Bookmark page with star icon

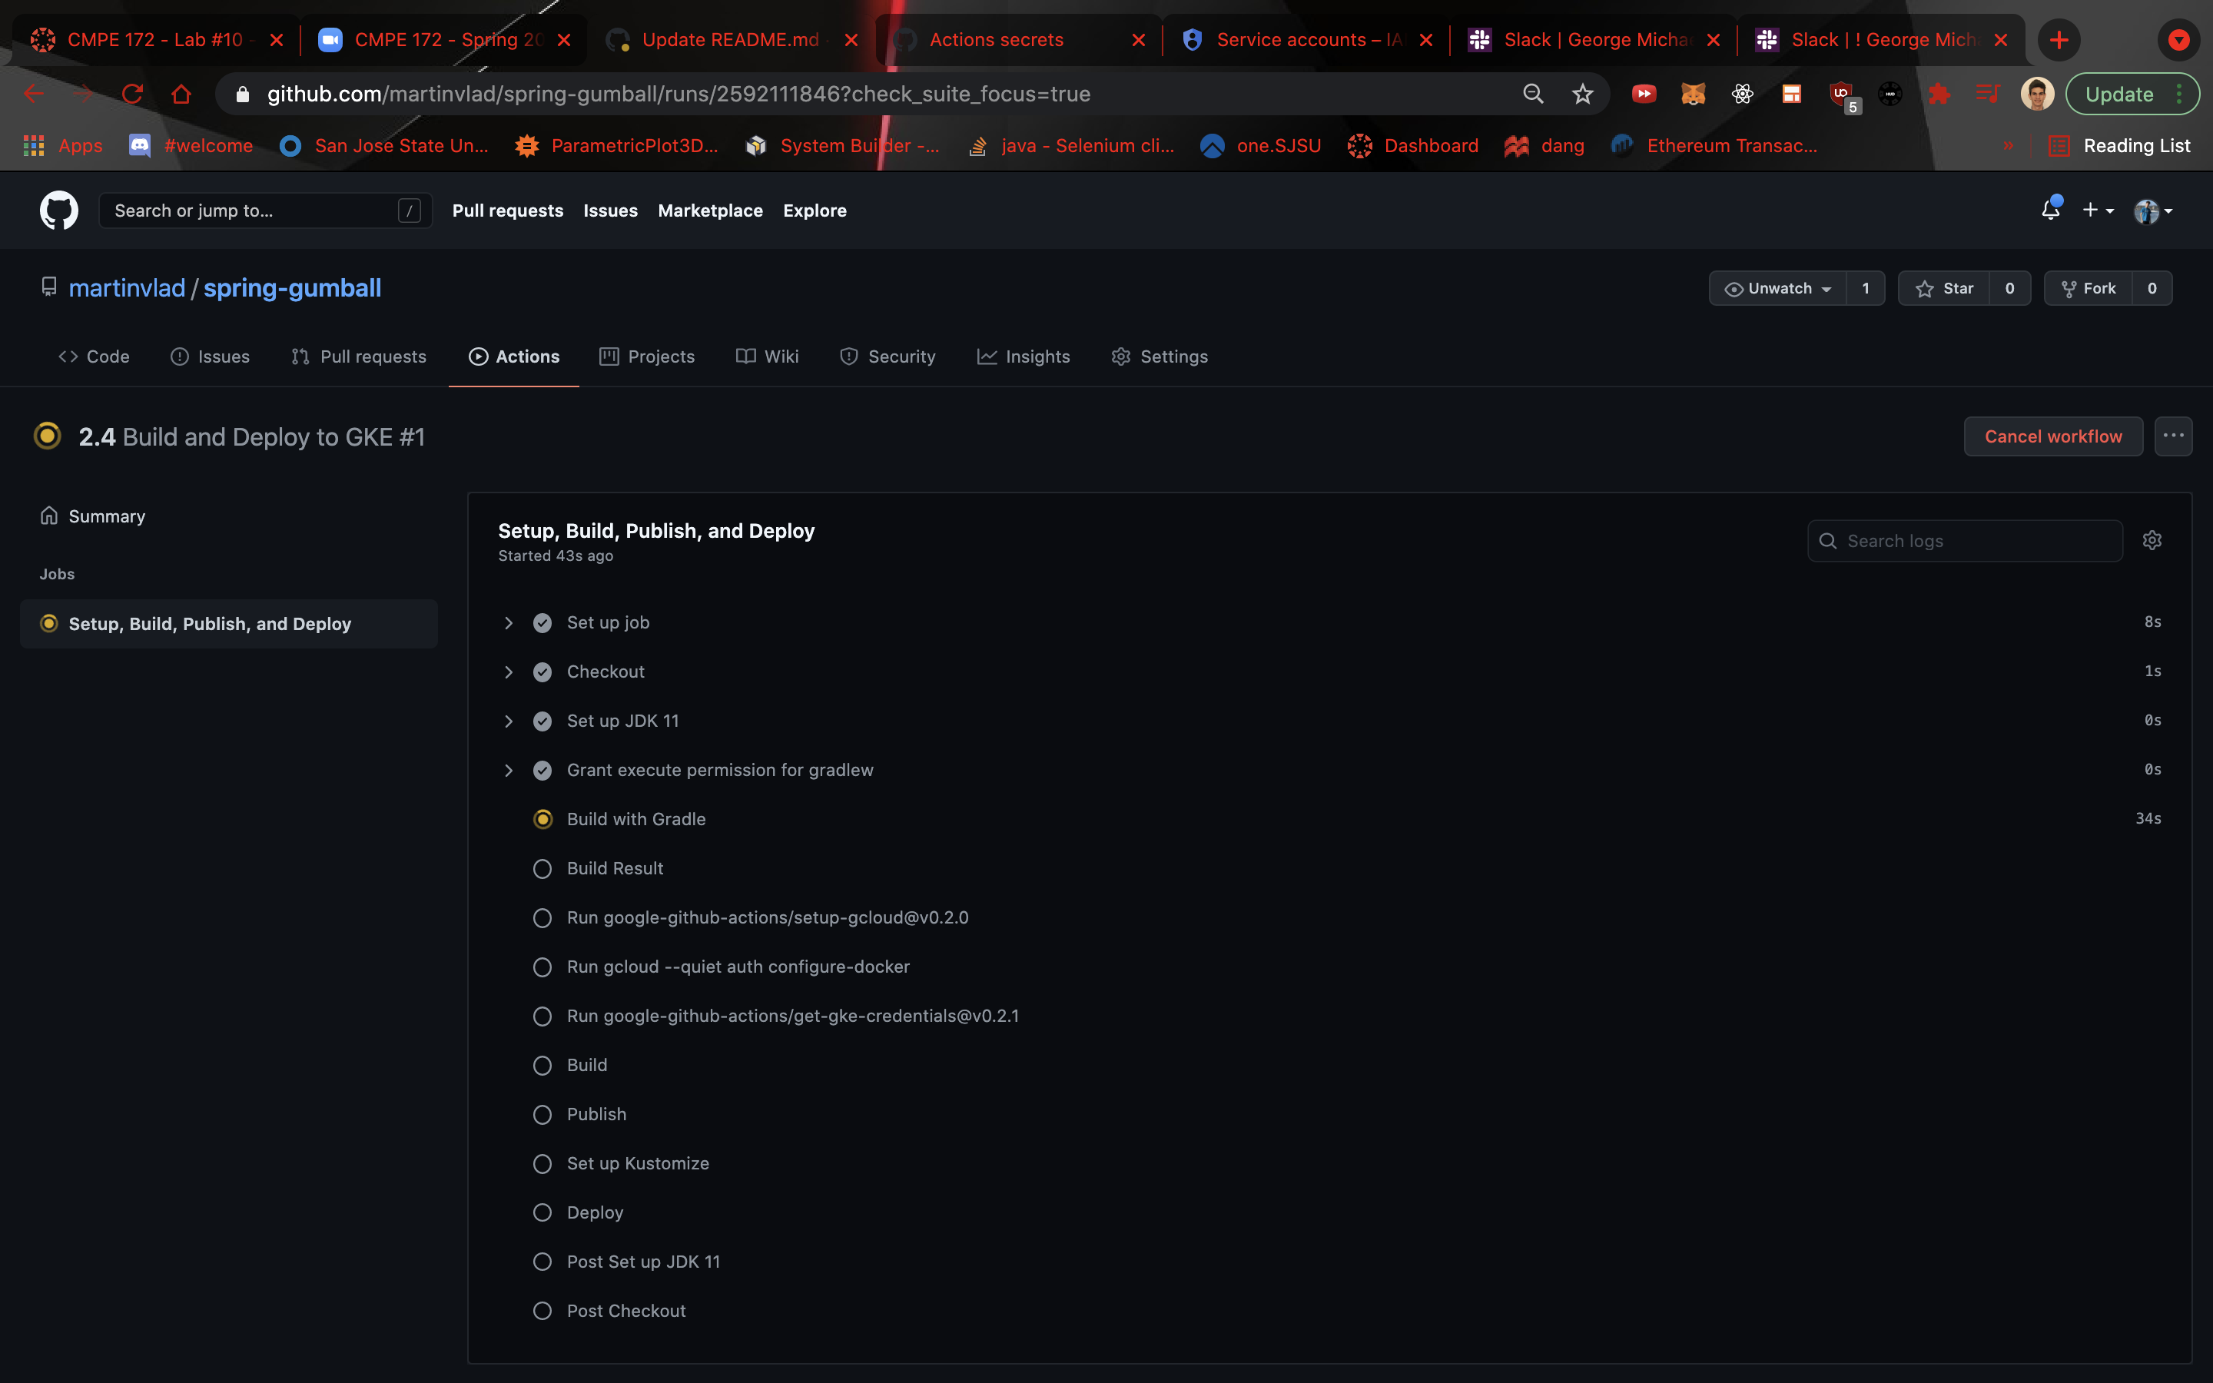click(x=1582, y=95)
